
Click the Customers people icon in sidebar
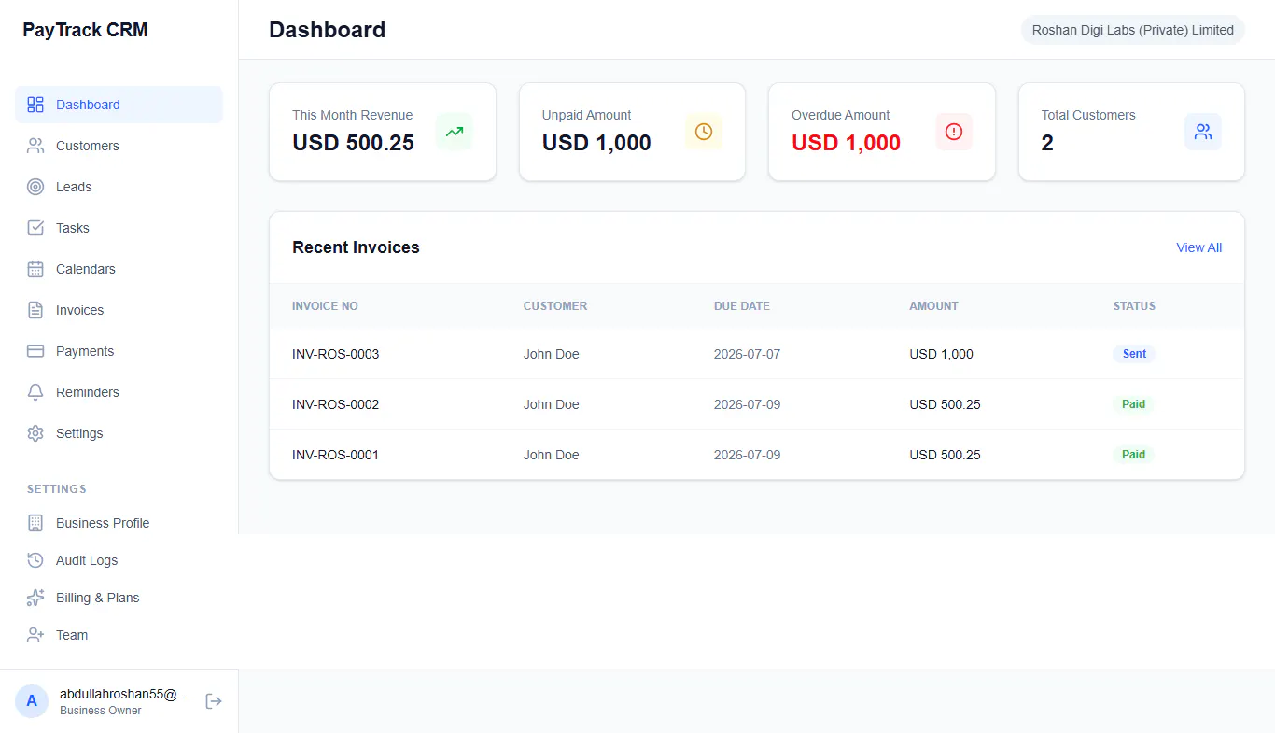pyautogui.click(x=35, y=146)
